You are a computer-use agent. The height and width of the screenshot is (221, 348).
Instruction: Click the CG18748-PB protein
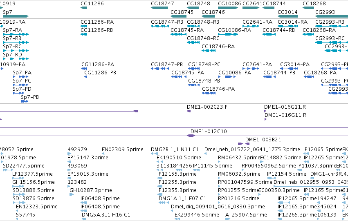[x=204, y=81]
